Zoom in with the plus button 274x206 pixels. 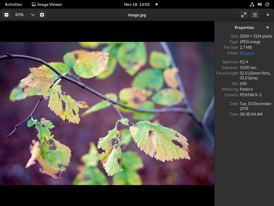coord(42,15)
